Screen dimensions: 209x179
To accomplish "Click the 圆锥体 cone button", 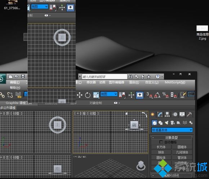I will pyautogui.click(x=182, y=147).
